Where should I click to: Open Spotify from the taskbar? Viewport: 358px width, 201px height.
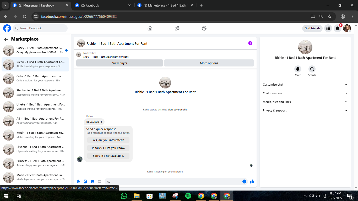[x=188, y=196]
